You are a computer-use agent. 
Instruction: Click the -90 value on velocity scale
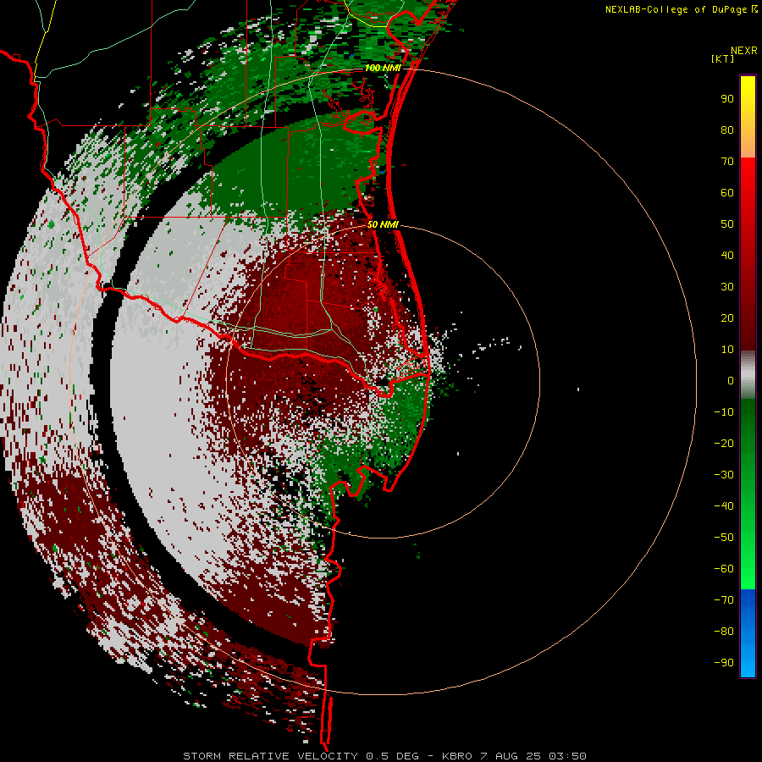click(724, 663)
